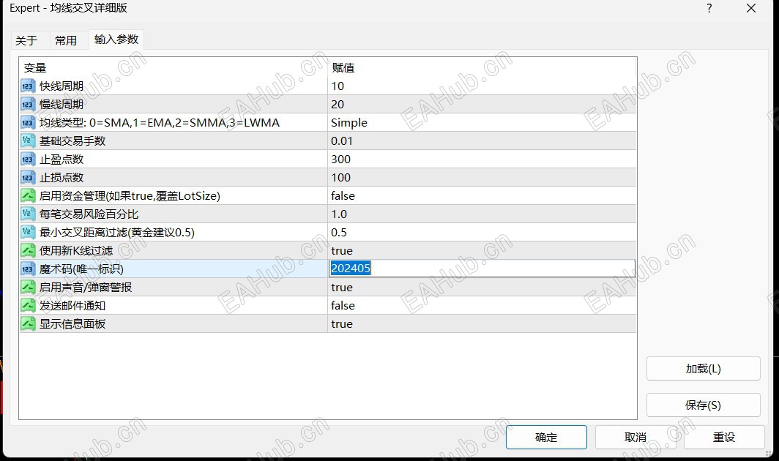Screen dimensions: 779x461
Task: Select the value 100 for 止损点数
Action: pos(341,177)
